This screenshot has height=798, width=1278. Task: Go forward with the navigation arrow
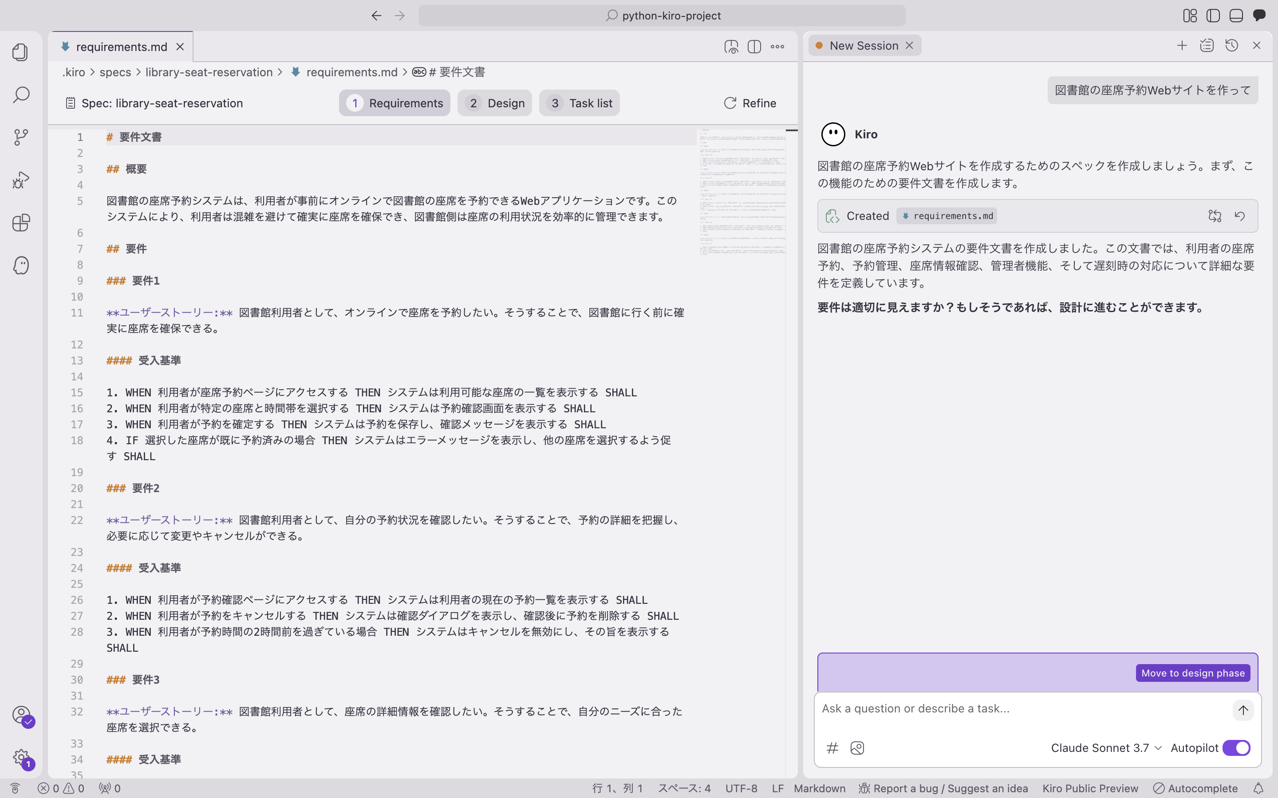coord(400,16)
